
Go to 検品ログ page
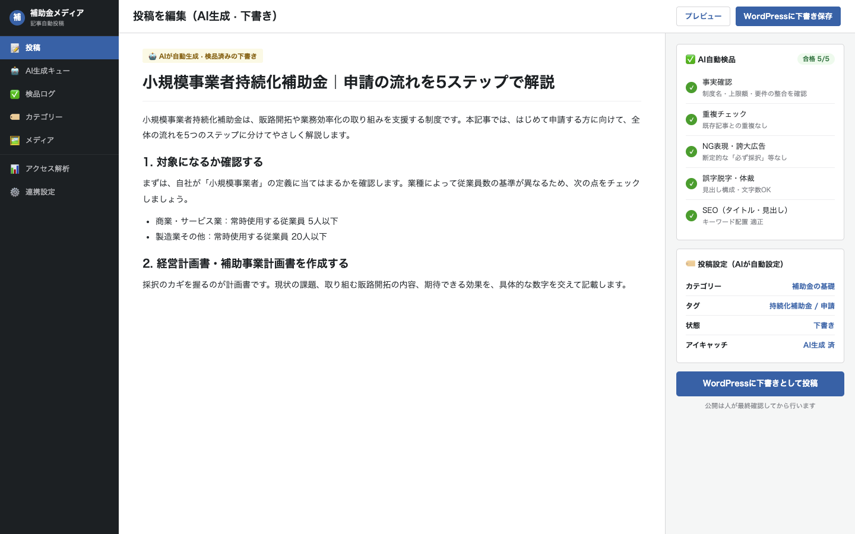pos(59,94)
